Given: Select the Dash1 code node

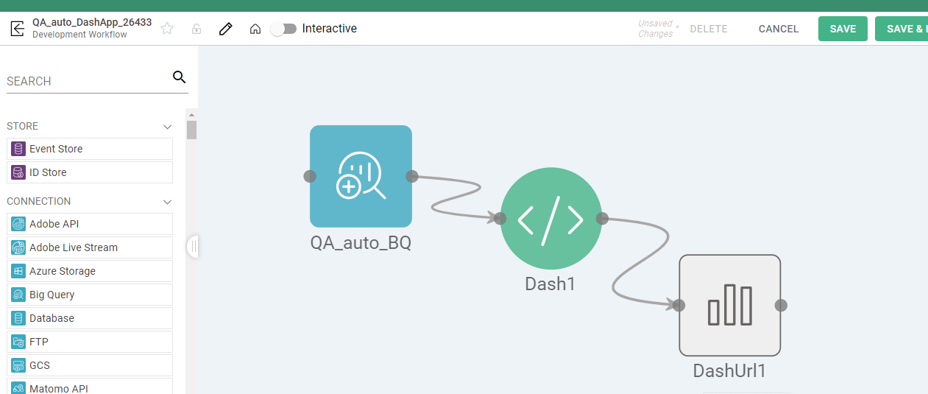Looking at the screenshot, I should click(x=550, y=219).
